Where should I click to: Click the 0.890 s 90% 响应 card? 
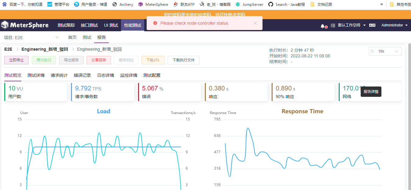(303, 92)
